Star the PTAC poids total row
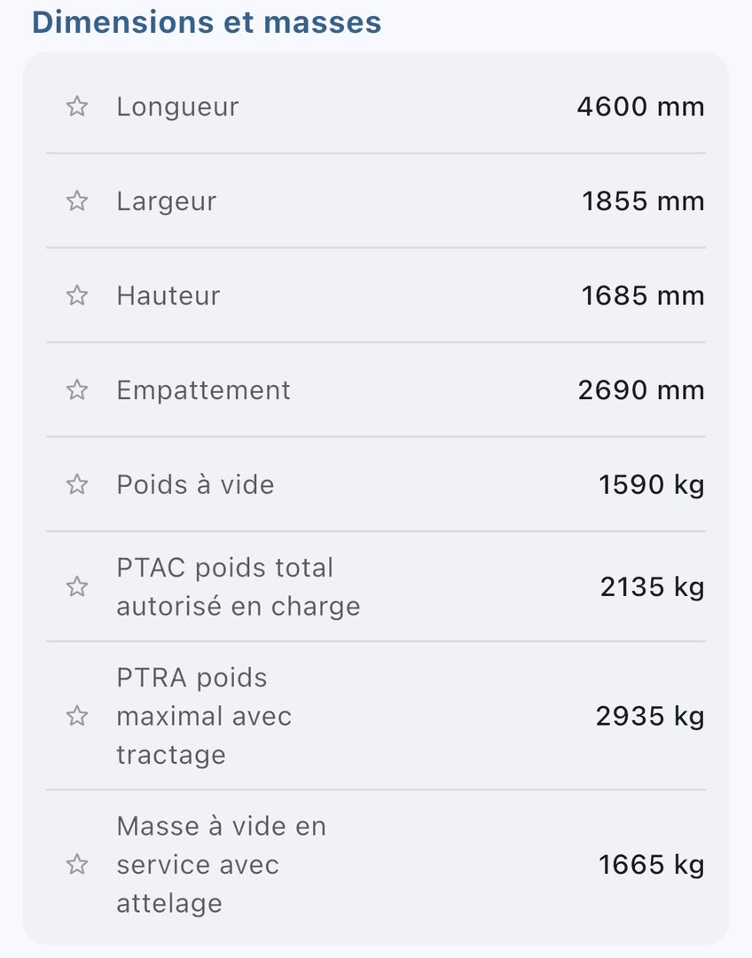 tap(77, 586)
